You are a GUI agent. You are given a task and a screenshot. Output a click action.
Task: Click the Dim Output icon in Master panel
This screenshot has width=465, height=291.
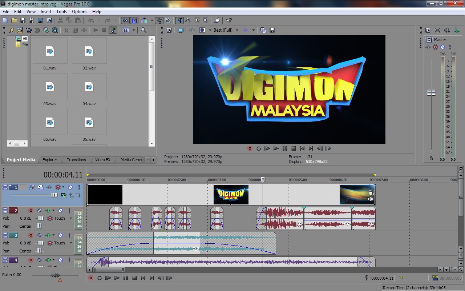click(447, 31)
